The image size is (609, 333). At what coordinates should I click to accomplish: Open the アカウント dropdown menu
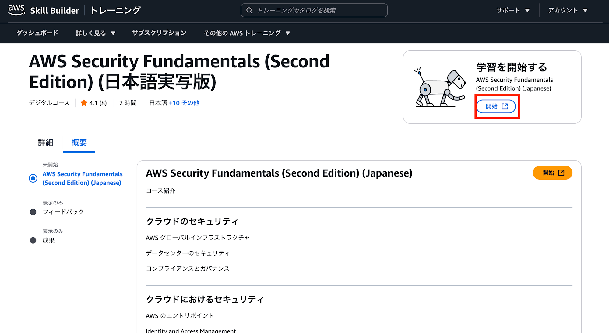click(568, 10)
